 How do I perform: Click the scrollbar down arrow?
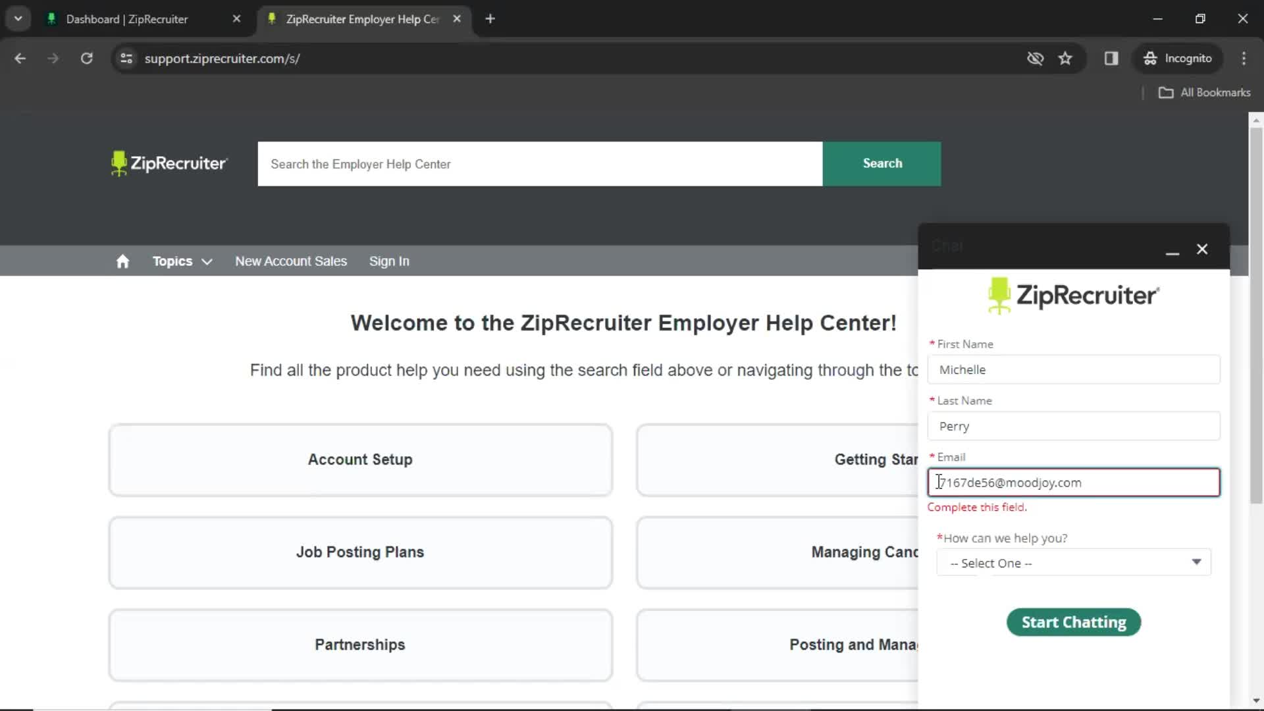[1255, 700]
